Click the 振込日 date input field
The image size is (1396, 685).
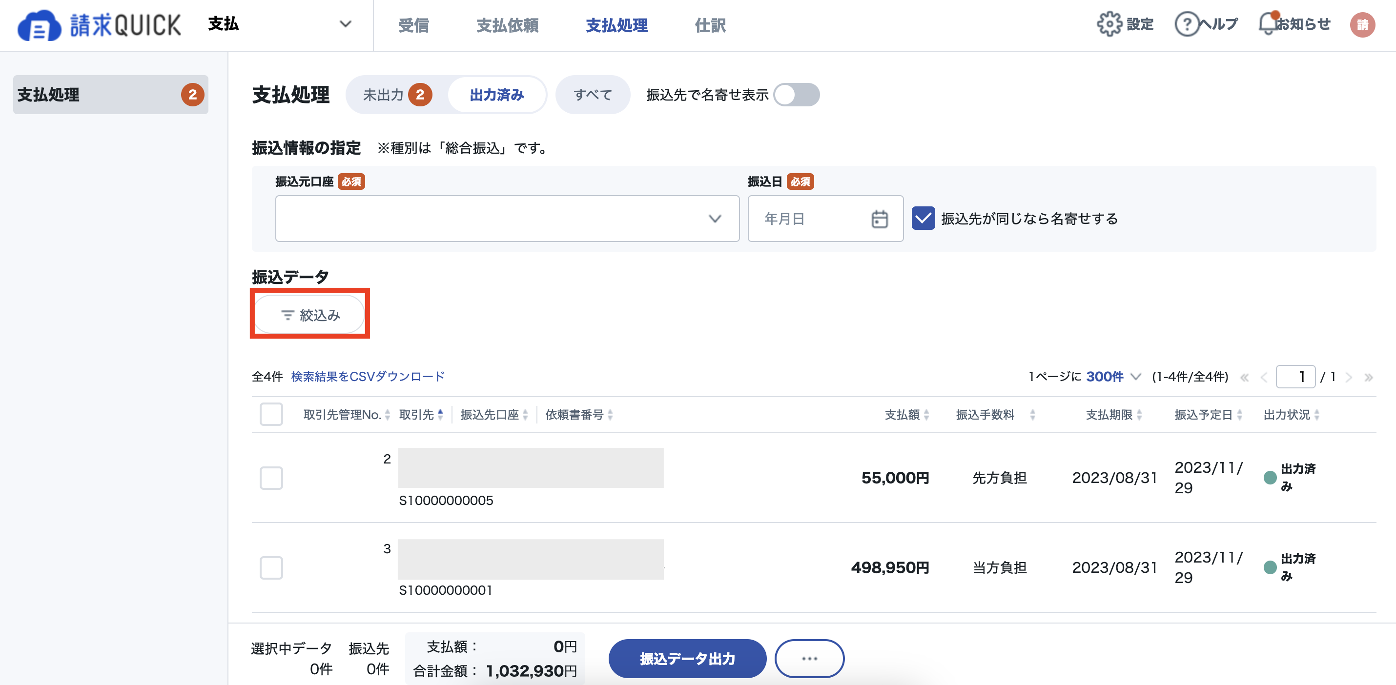point(825,219)
